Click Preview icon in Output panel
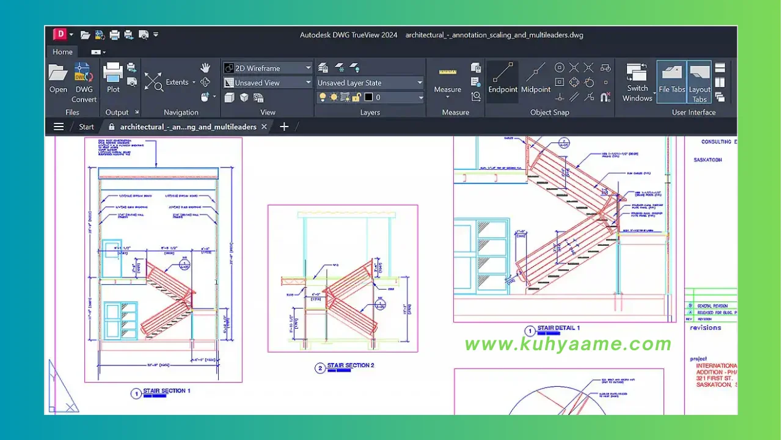The width and height of the screenshot is (782, 440). 132,81
